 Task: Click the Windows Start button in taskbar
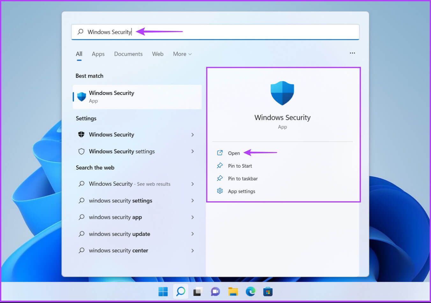click(x=163, y=292)
